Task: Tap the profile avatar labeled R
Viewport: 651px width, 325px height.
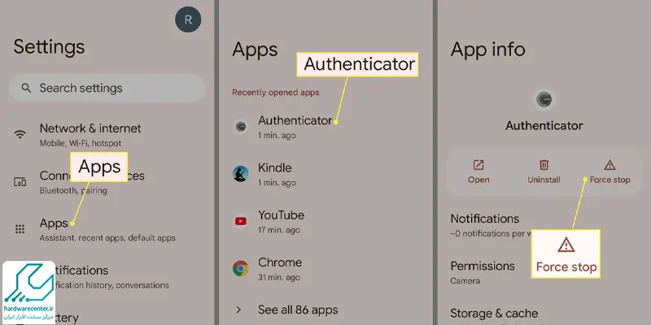Action: coord(188,19)
